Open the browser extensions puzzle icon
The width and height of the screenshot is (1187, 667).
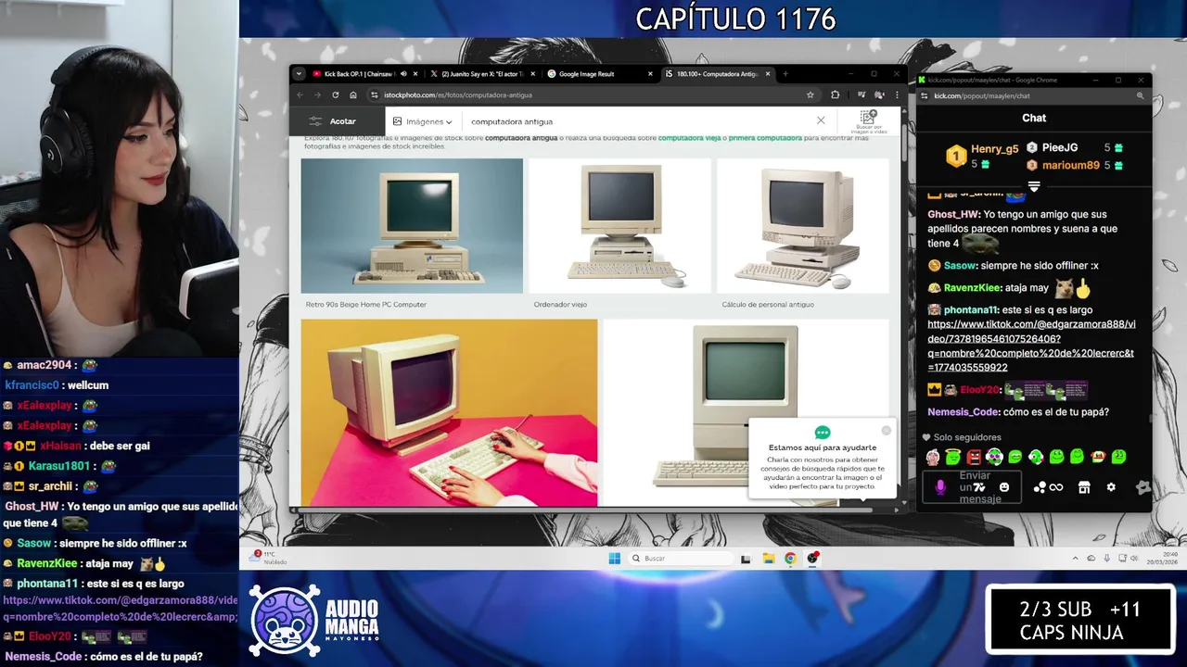pyautogui.click(x=835, y=94)
